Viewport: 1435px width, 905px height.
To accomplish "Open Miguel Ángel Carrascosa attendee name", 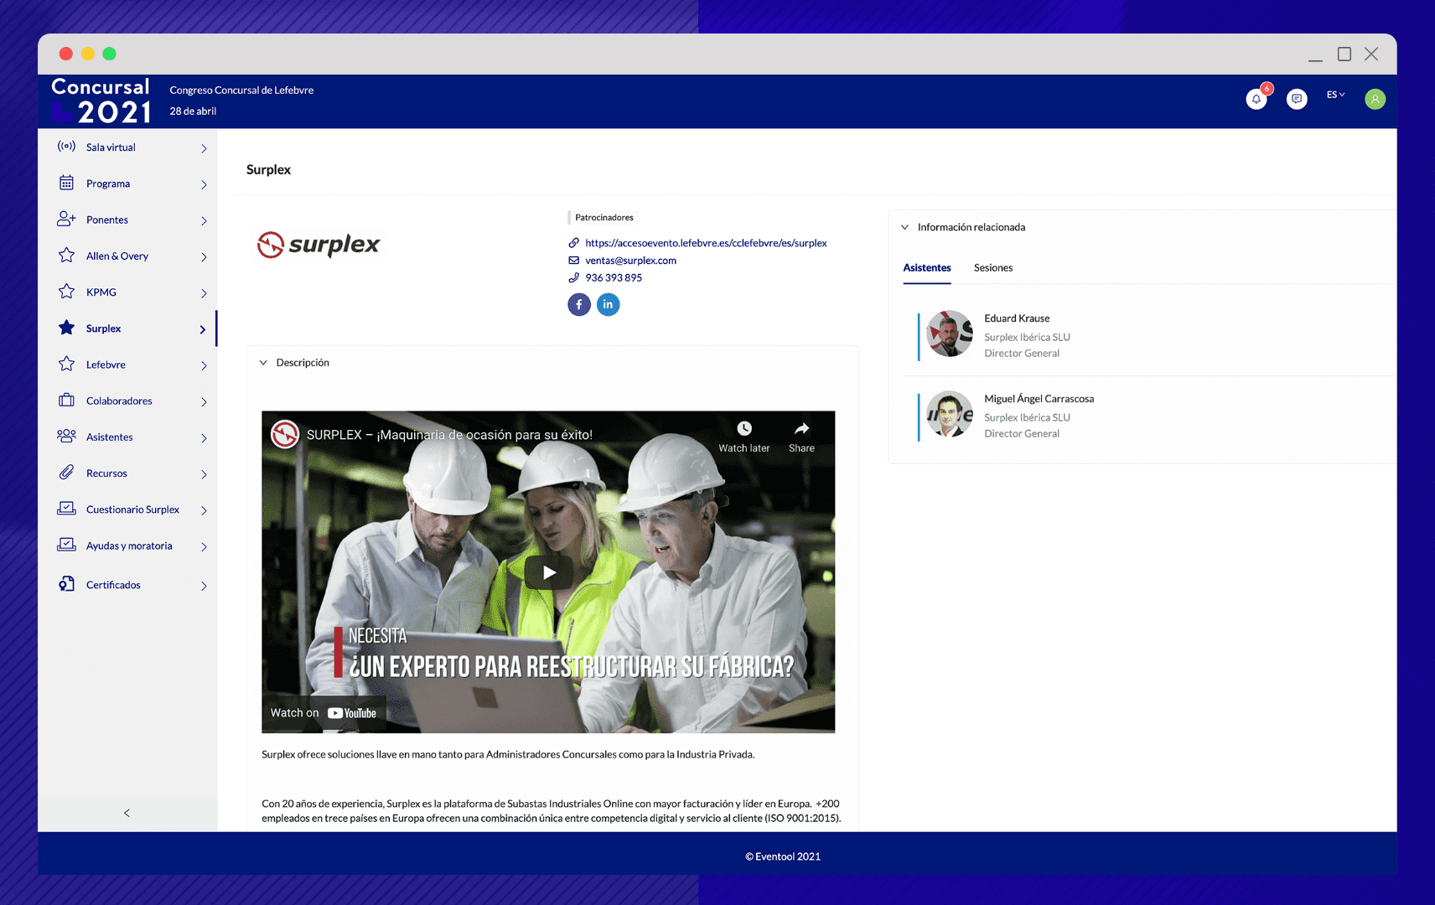I will (1039, 399).
